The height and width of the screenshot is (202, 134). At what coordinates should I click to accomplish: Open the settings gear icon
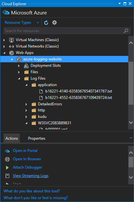pos(54,22)
